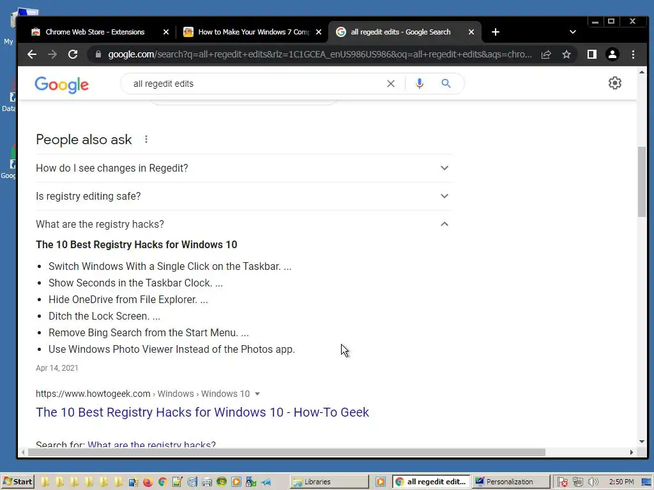The width and height of the screenshot is (654, 490).
Task: Click the scroll right arrow
Action: 632,452
